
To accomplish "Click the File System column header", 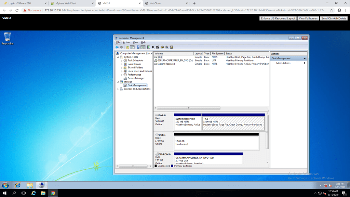I will pyautogui.click(x=217, y=54).
